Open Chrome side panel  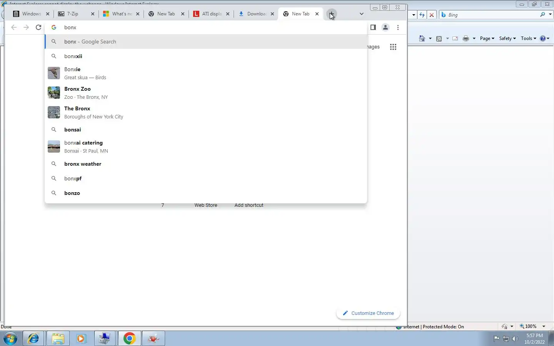click(x=373, y=27)
